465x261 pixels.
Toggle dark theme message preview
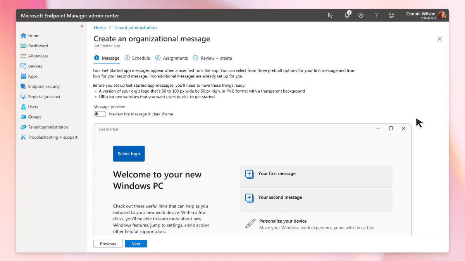pyautogui.click(x=100, y=114)
